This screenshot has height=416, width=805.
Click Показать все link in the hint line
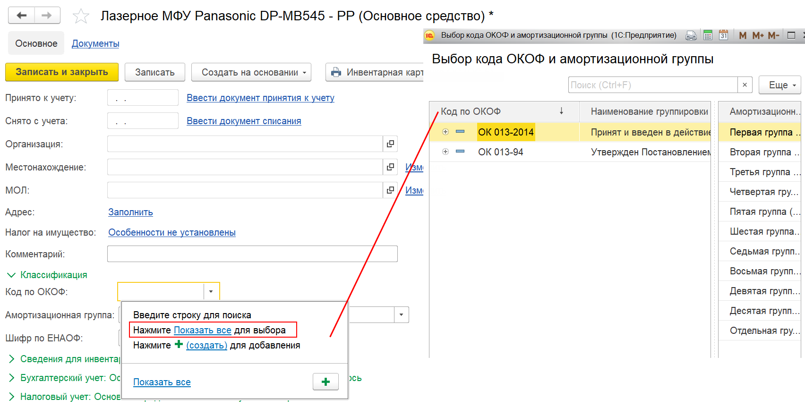pyautogui.click(x=203, y=330)
